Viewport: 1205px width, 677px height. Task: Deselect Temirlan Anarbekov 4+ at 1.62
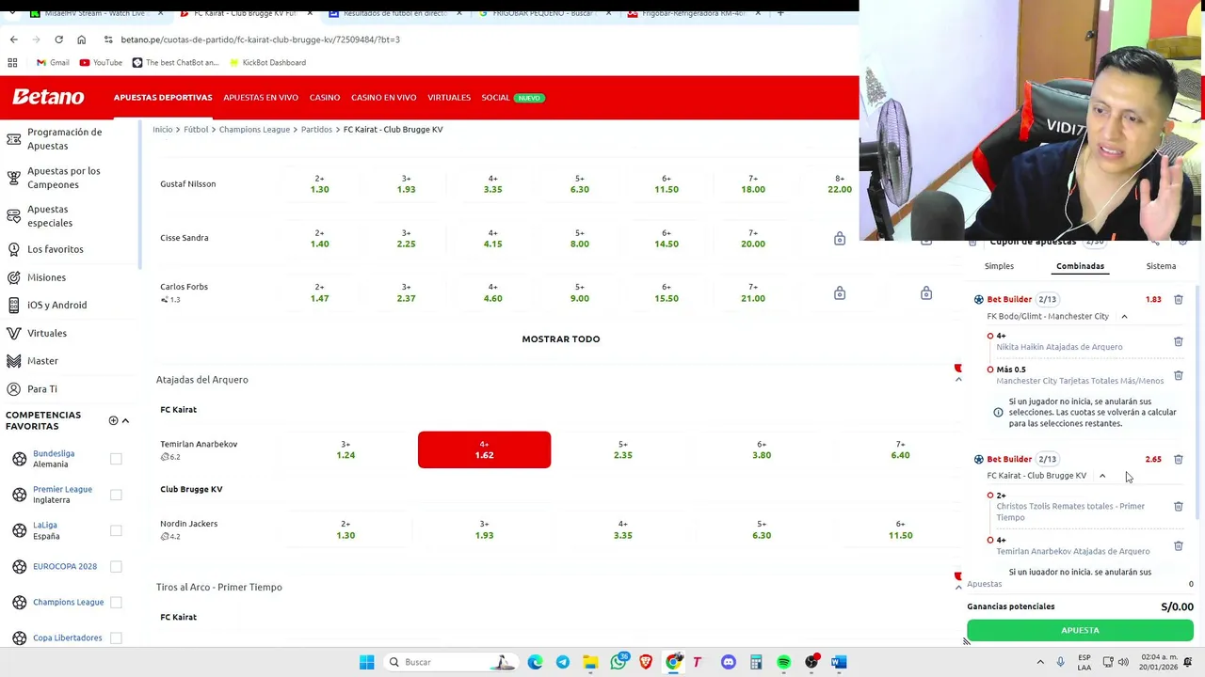(x=484, y=449)
